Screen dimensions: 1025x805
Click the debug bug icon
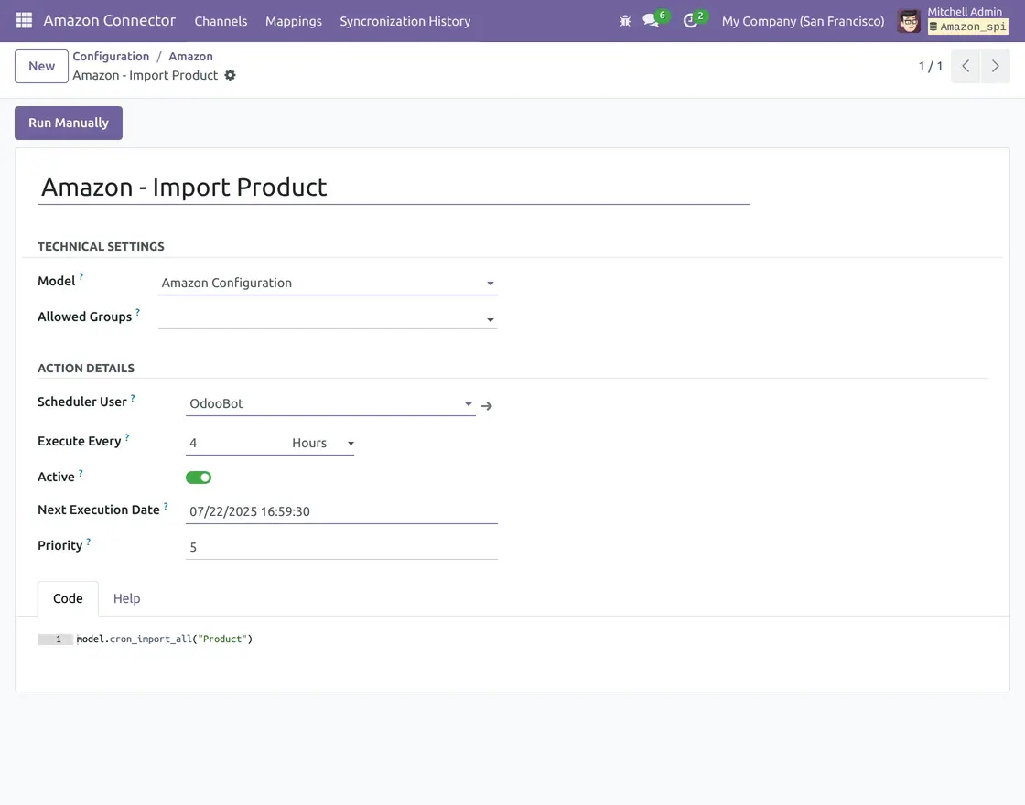pyautogui.click(x=625, y=20)
